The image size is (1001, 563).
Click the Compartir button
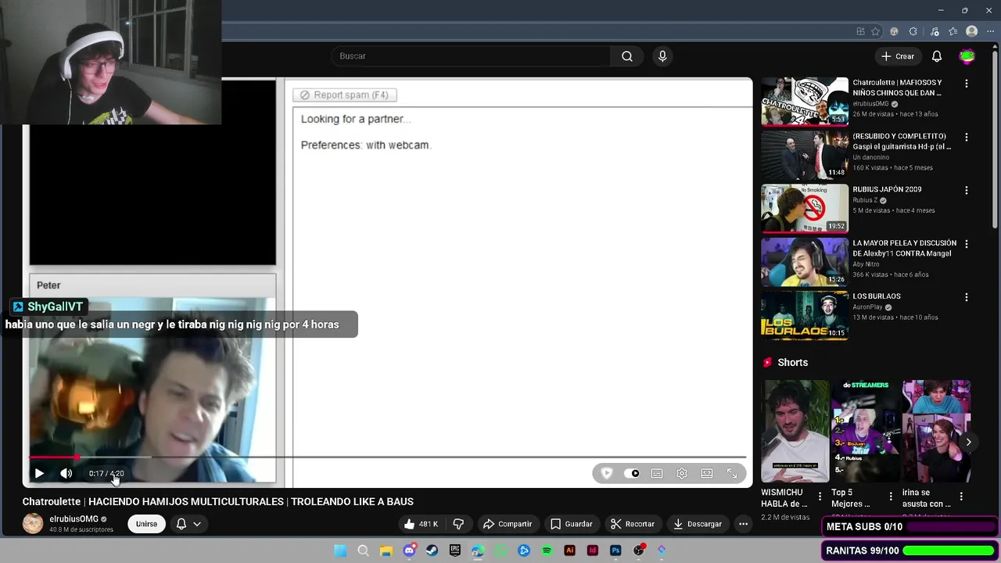coord(508,524)
